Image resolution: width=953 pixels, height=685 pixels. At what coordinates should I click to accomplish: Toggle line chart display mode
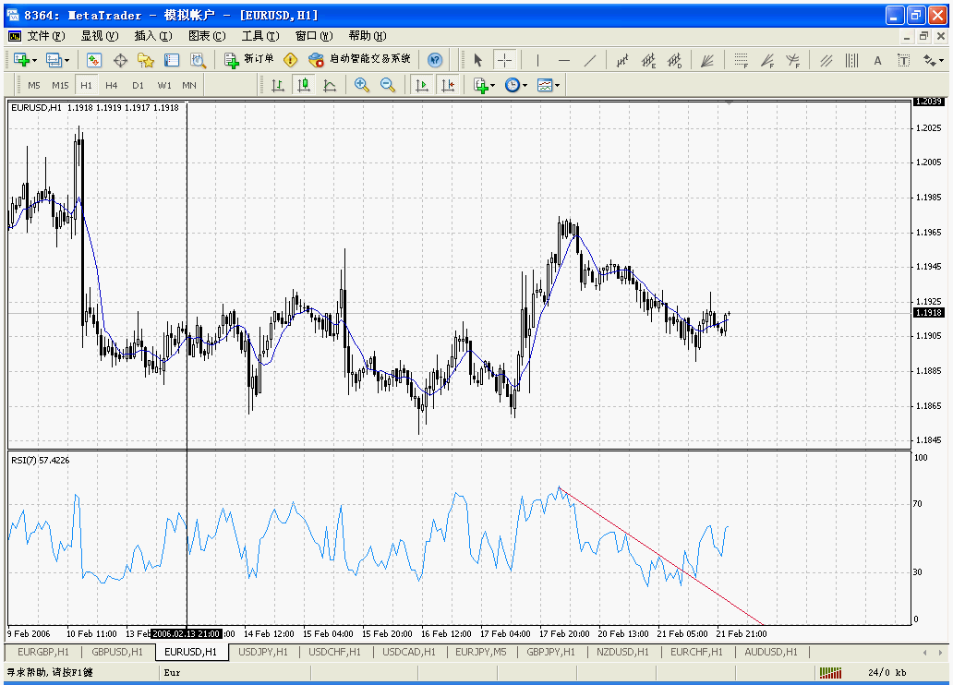[330, 85]
